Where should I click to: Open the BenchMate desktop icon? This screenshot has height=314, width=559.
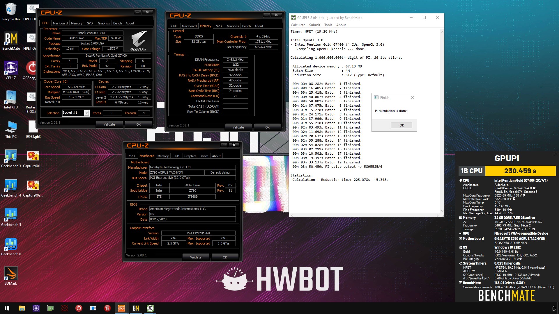pos(11,41)
